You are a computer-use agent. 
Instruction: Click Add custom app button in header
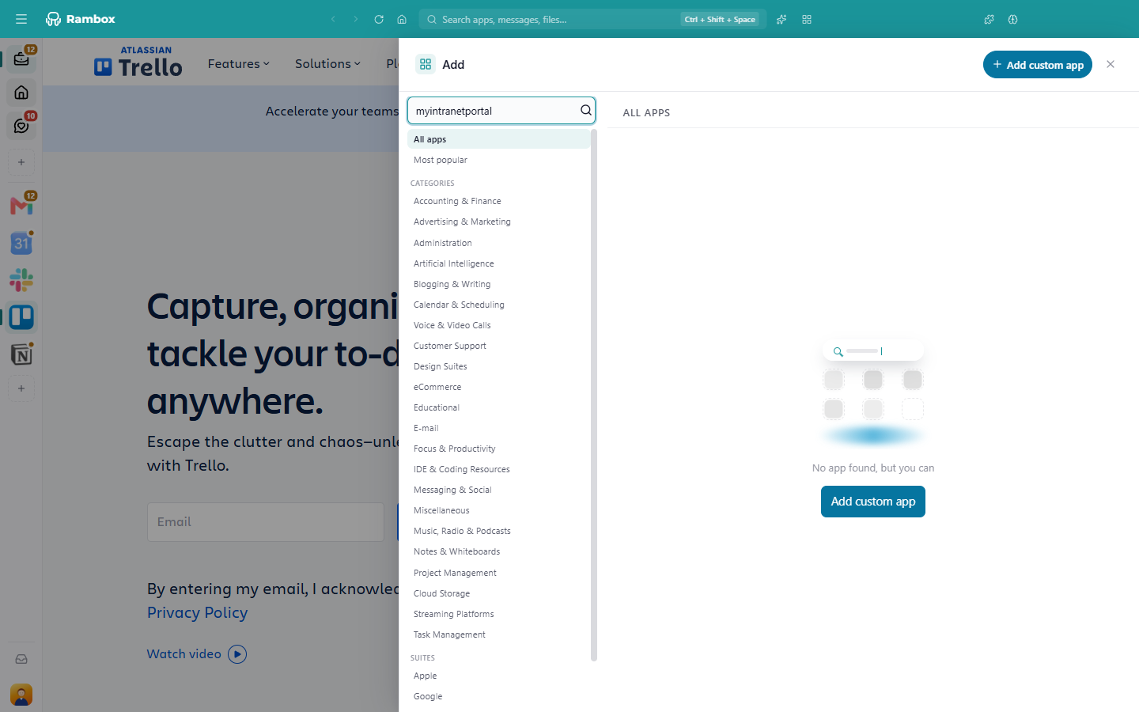(x=1038, y=65)
